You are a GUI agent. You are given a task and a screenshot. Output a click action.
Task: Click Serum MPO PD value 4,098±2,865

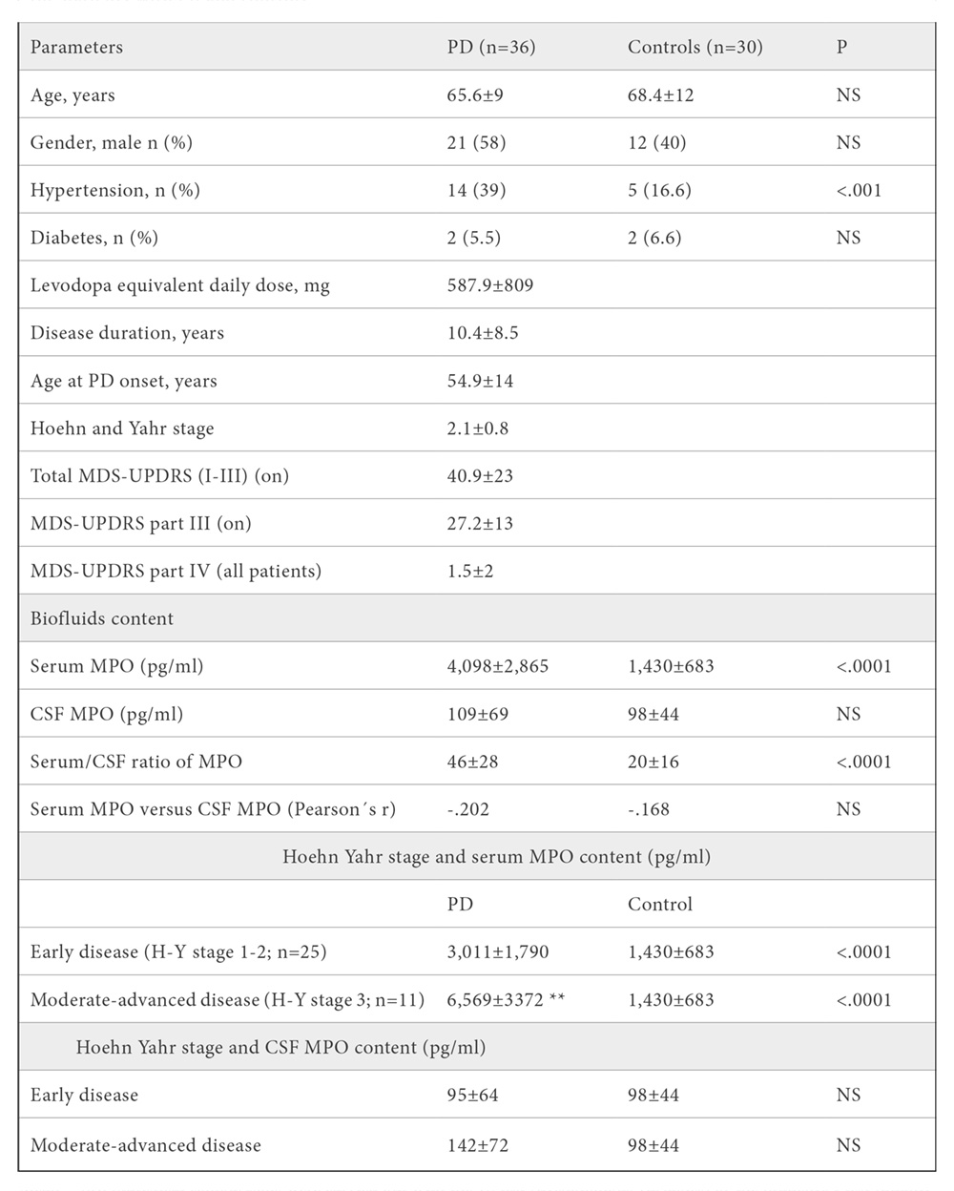point(498,667)
